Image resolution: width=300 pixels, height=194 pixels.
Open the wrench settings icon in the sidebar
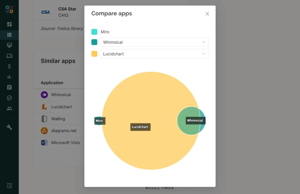tap(9, 127)
